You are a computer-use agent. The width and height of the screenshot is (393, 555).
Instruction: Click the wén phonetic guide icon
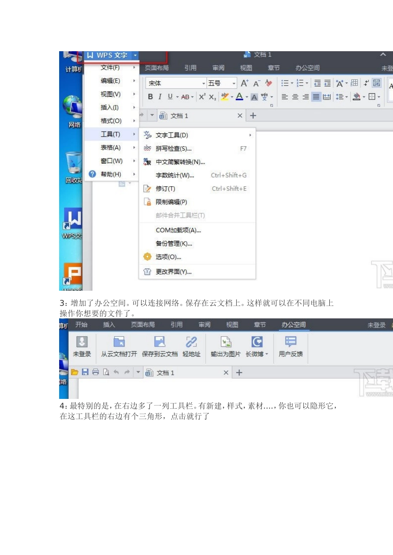264,97
